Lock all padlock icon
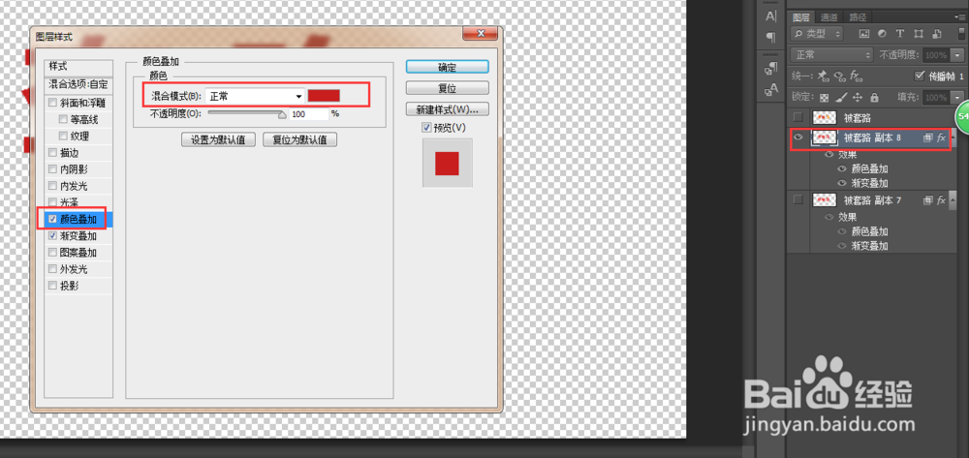Screen dimensions: 969x458 874,98
